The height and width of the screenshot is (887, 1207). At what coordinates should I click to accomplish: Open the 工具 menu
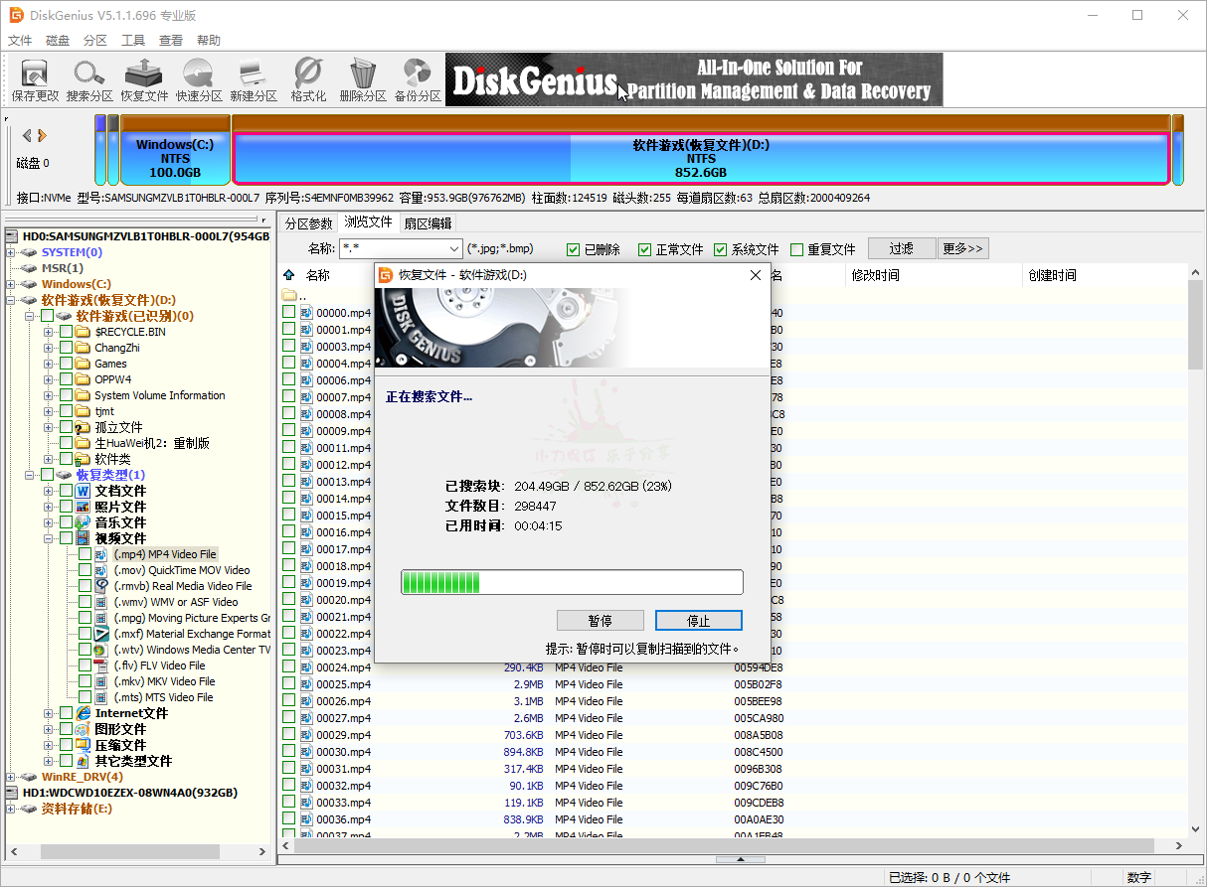pyautogui.click(x=133, y=41)
